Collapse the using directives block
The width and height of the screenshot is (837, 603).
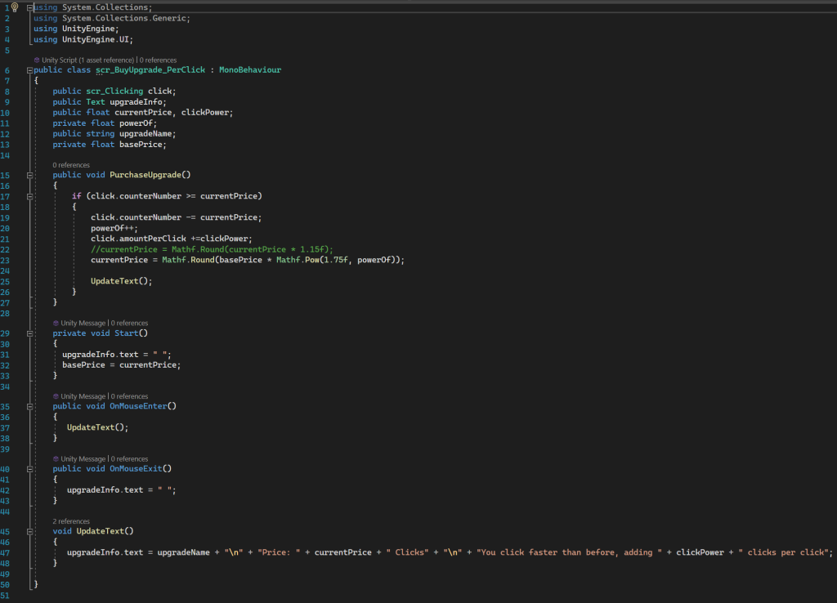tap(30, 7)
